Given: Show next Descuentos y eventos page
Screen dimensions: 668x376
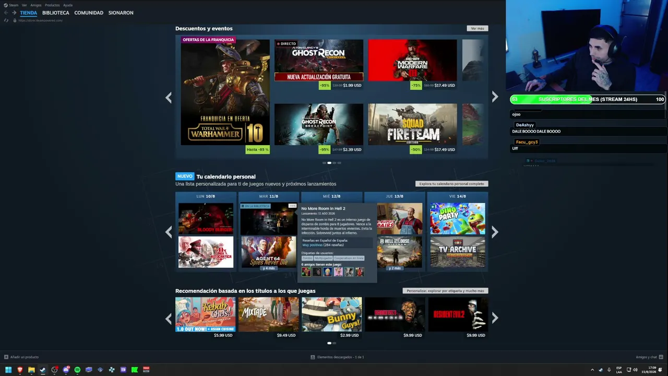Looking at the screenshot, I should tap(495, 97).
